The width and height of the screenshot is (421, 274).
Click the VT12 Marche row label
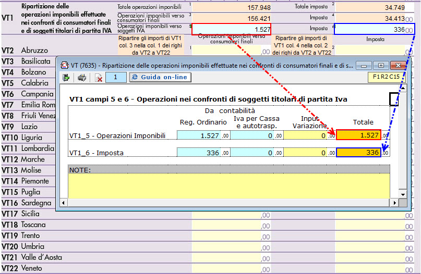pos(23,159)
